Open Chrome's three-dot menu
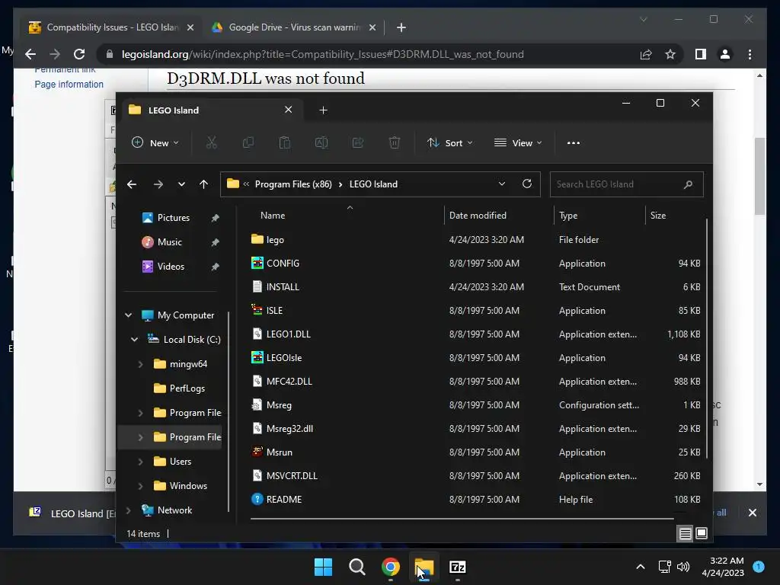Image resolution: width=780 pixels, height=585 pixels. 750,54
